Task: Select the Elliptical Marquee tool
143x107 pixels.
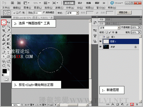Action: point(4,22)
